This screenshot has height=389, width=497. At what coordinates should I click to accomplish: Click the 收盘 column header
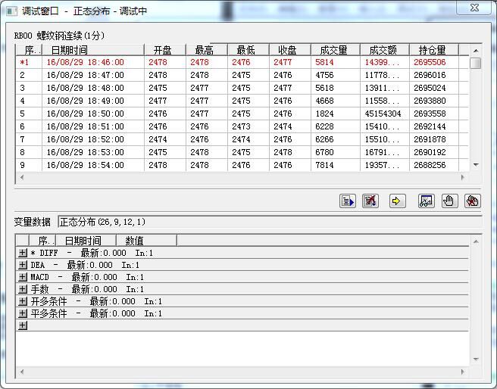tap(289, 50)
